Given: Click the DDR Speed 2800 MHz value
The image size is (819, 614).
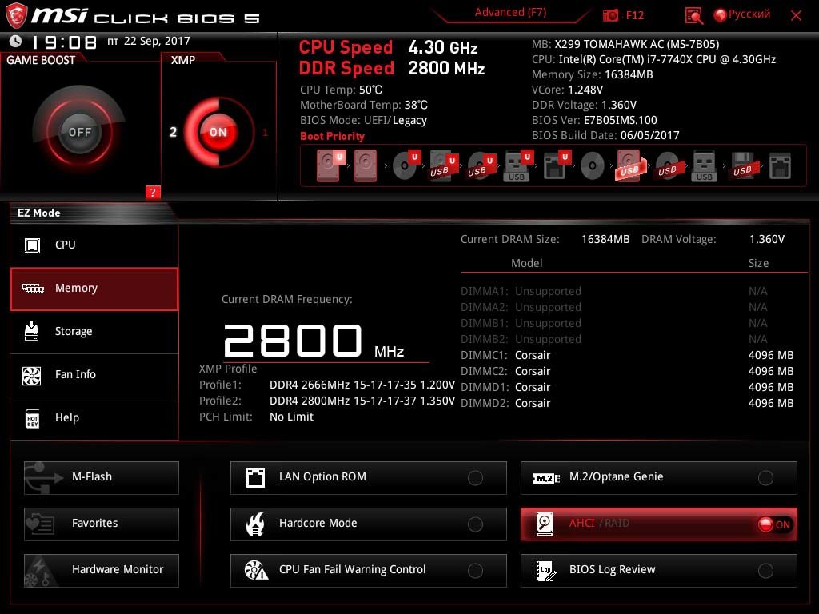Looking at the screenshot, I should point(446,69).
